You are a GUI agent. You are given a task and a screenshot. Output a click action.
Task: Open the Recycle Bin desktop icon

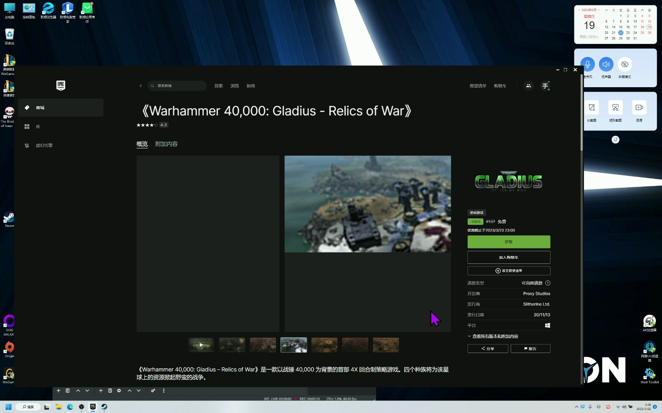coord(9,37)
